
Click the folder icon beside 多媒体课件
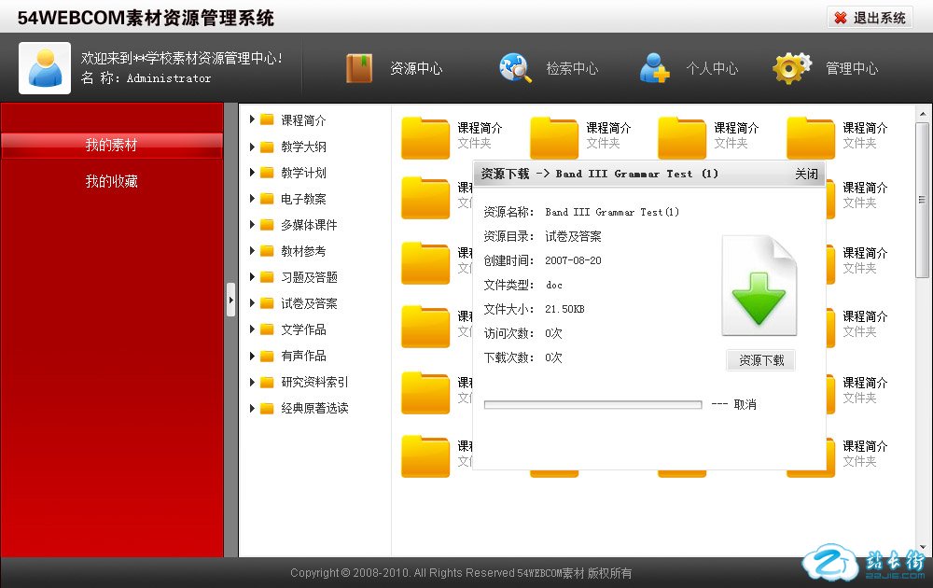point(267,225)
